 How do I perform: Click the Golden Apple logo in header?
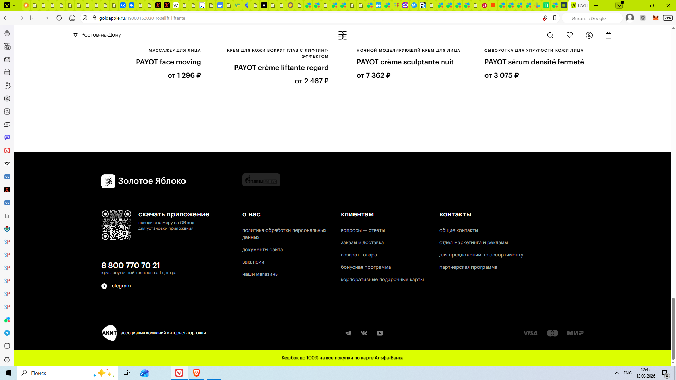(x=343, y=35)
